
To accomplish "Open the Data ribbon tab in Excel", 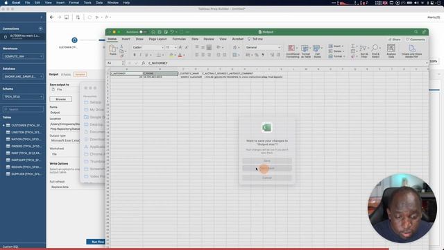I will coord(195,39).
